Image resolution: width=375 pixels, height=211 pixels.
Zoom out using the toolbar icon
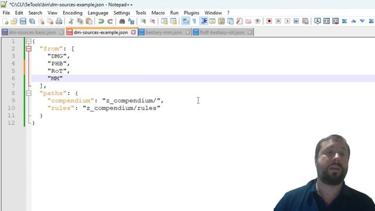click(152, 21)
